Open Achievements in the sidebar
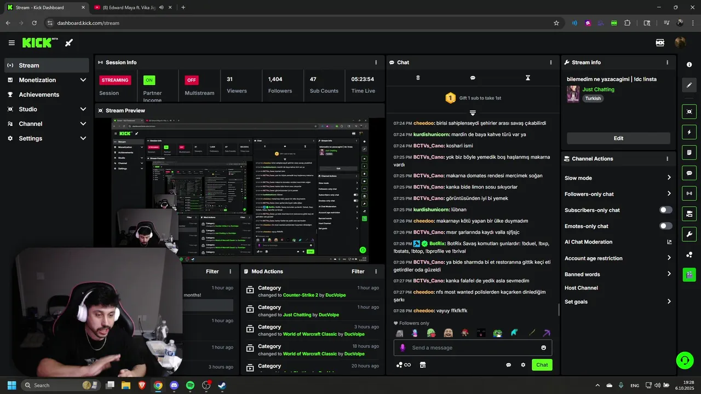The width and height of the screenshot is (701, 394). (x=47, y=95)
